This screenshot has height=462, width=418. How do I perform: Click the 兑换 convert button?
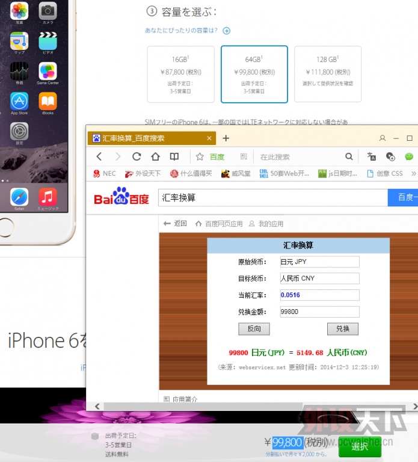click(343, 329)
